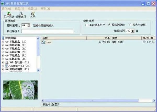The height and width of the screenshot is (112, 157).
Task: Expand the 本地磁盘 (D:) tree node
Action: [x=3, y=45]
